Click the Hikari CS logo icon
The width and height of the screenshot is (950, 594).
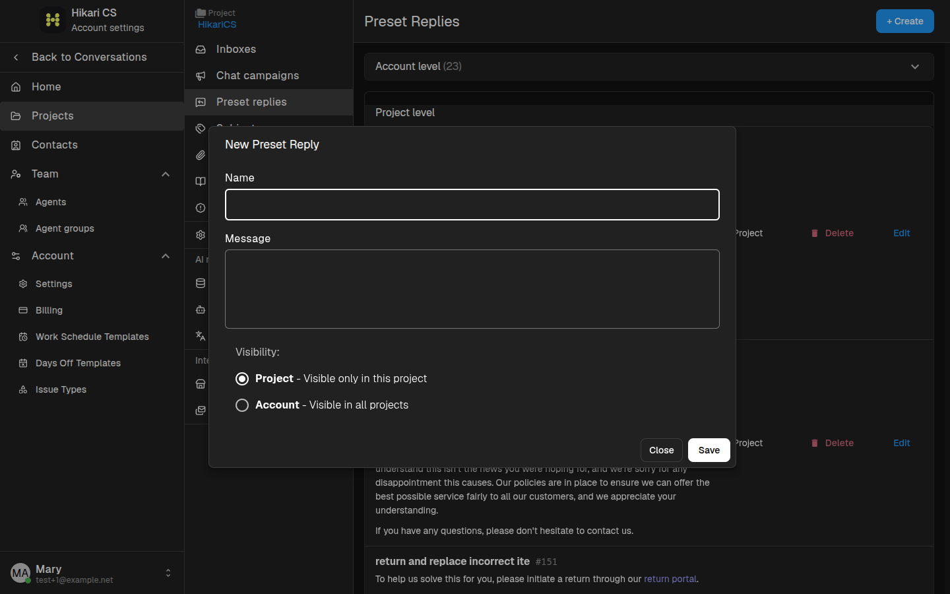(52, 20)
